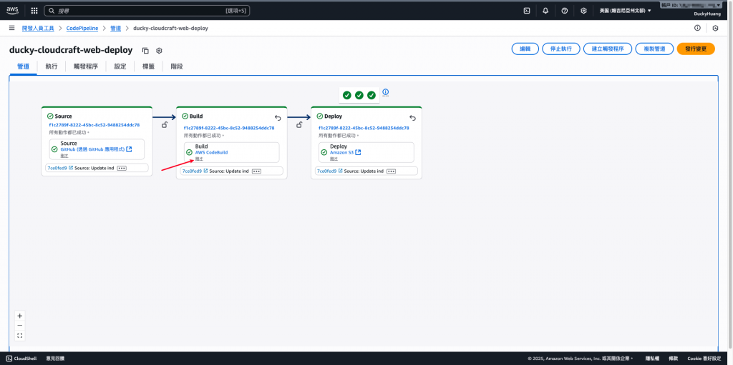The height and width of the screenshot is (365, 733).
Task: Open the details link under the Source action
Action: [x=64, y=156]
